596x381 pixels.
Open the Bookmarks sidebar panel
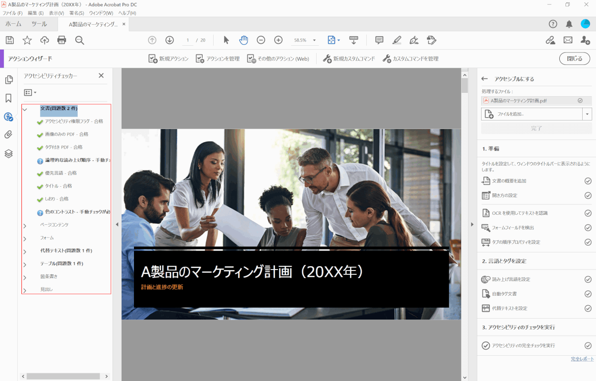[x=9, y=98]
